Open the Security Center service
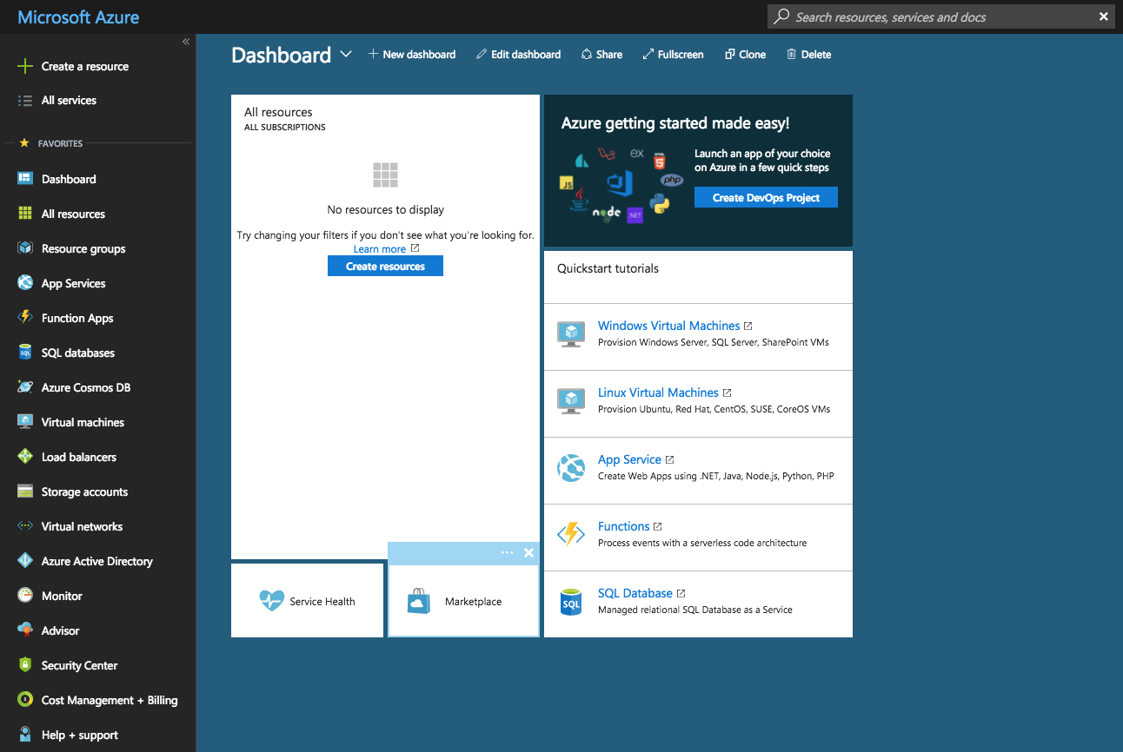Screen dimensions: 1123x752 (81, 665)
